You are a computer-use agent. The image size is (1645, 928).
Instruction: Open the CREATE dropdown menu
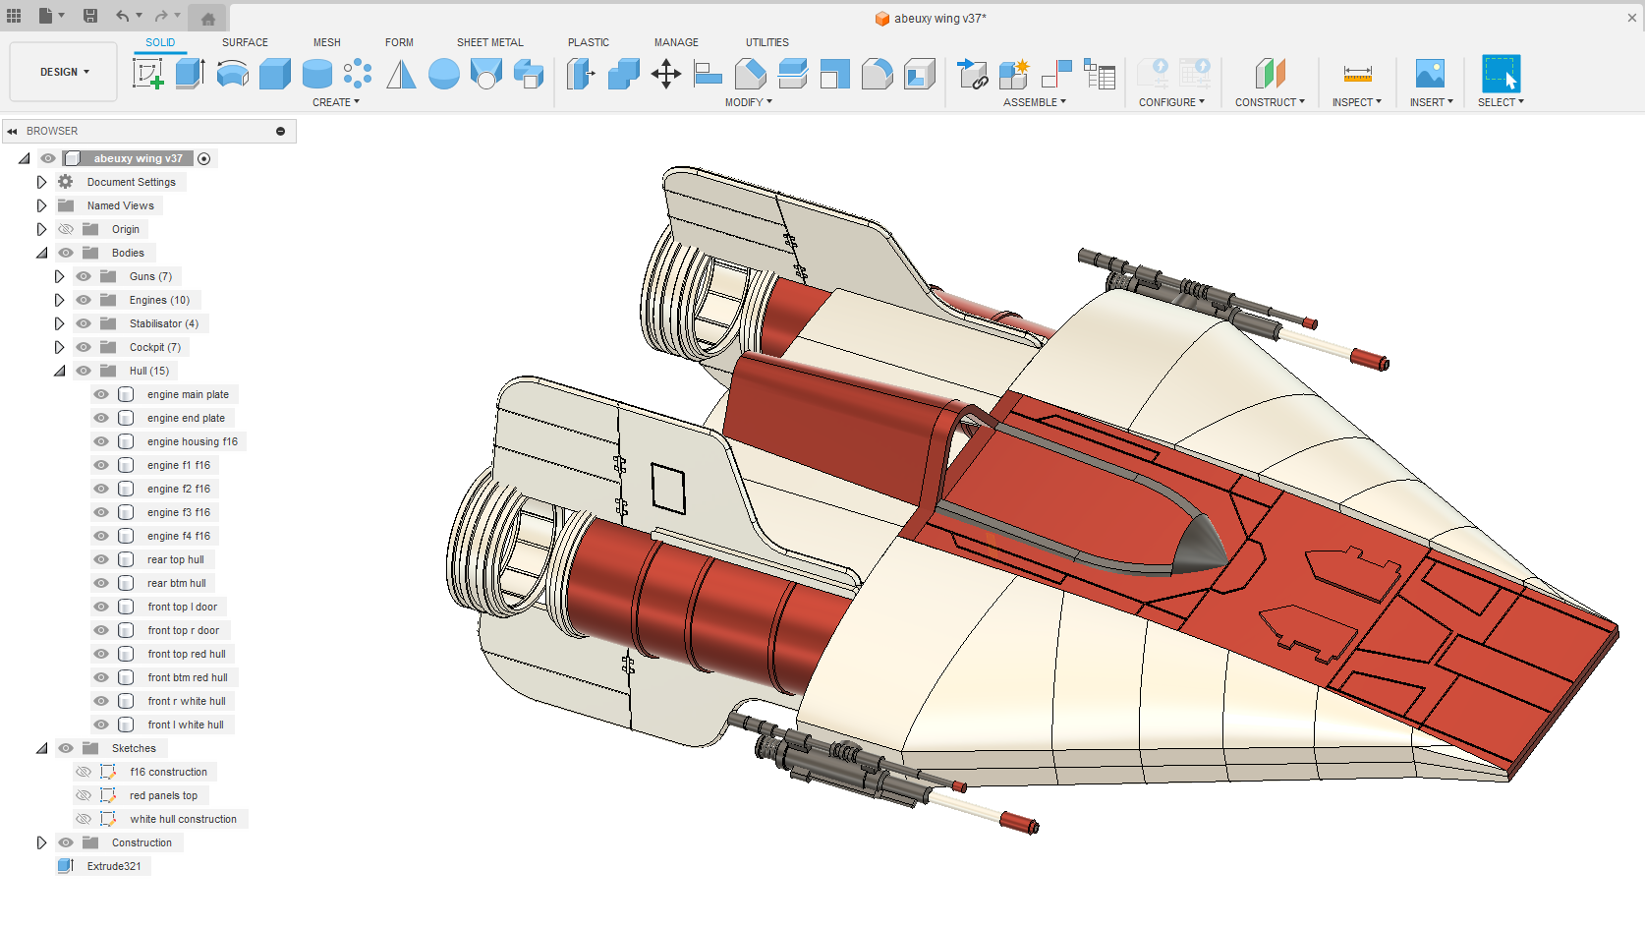tap(336, 102)
